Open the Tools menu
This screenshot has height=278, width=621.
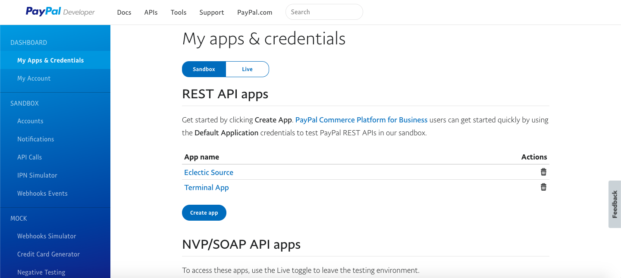[179, 12]
